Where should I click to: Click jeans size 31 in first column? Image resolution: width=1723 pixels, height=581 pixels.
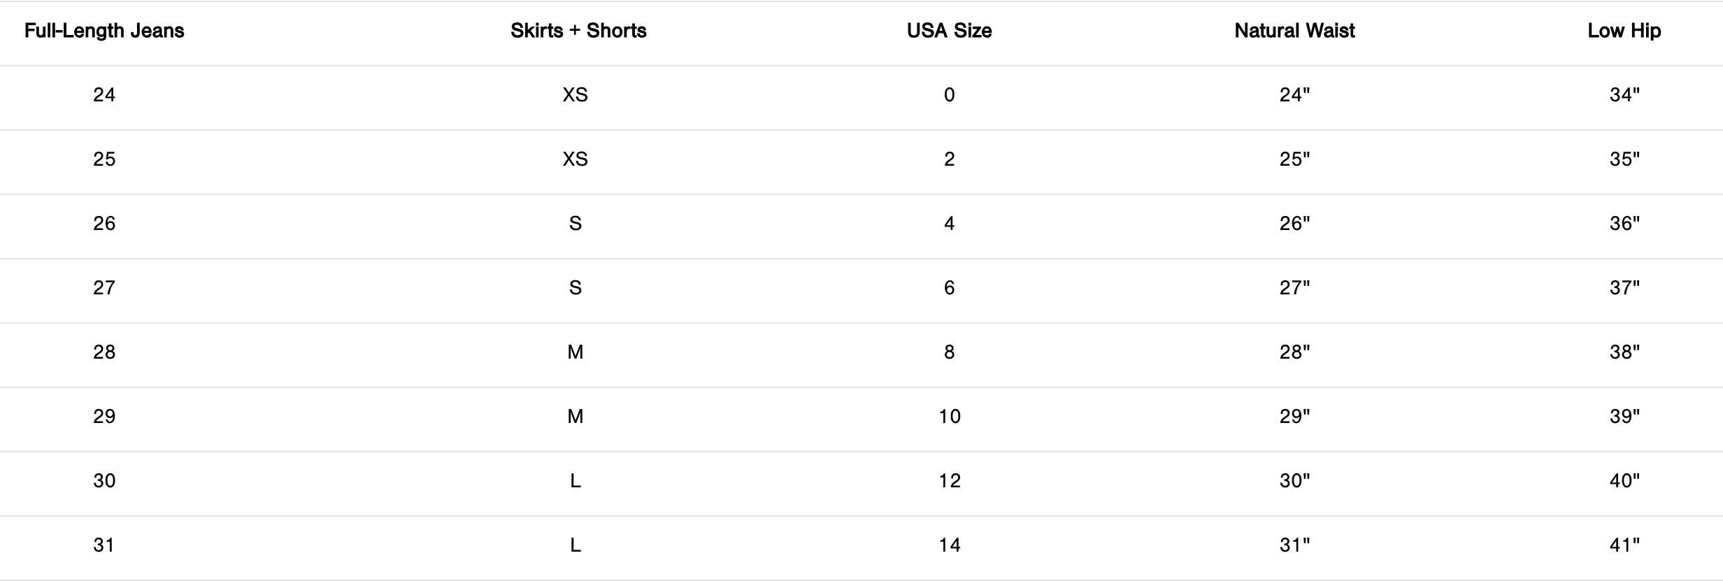click(x=104, y=545)
